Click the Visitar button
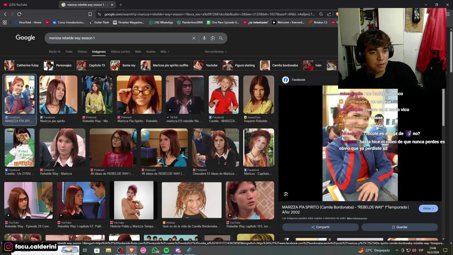 point(428,209)
